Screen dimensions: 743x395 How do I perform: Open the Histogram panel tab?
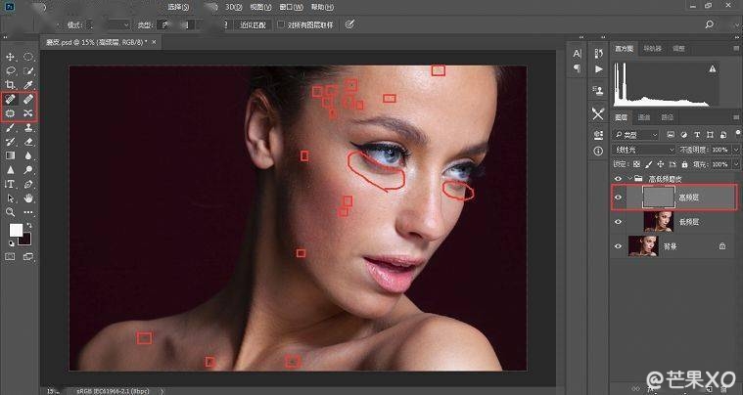click(625, 48)
